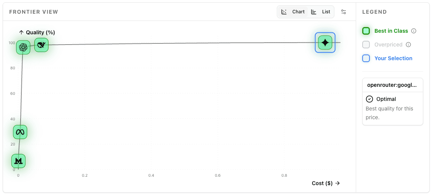Image resolution: width=432 pixels, height=195 pixels.
Task: Click the green Best in Class label
Action: 391,31
